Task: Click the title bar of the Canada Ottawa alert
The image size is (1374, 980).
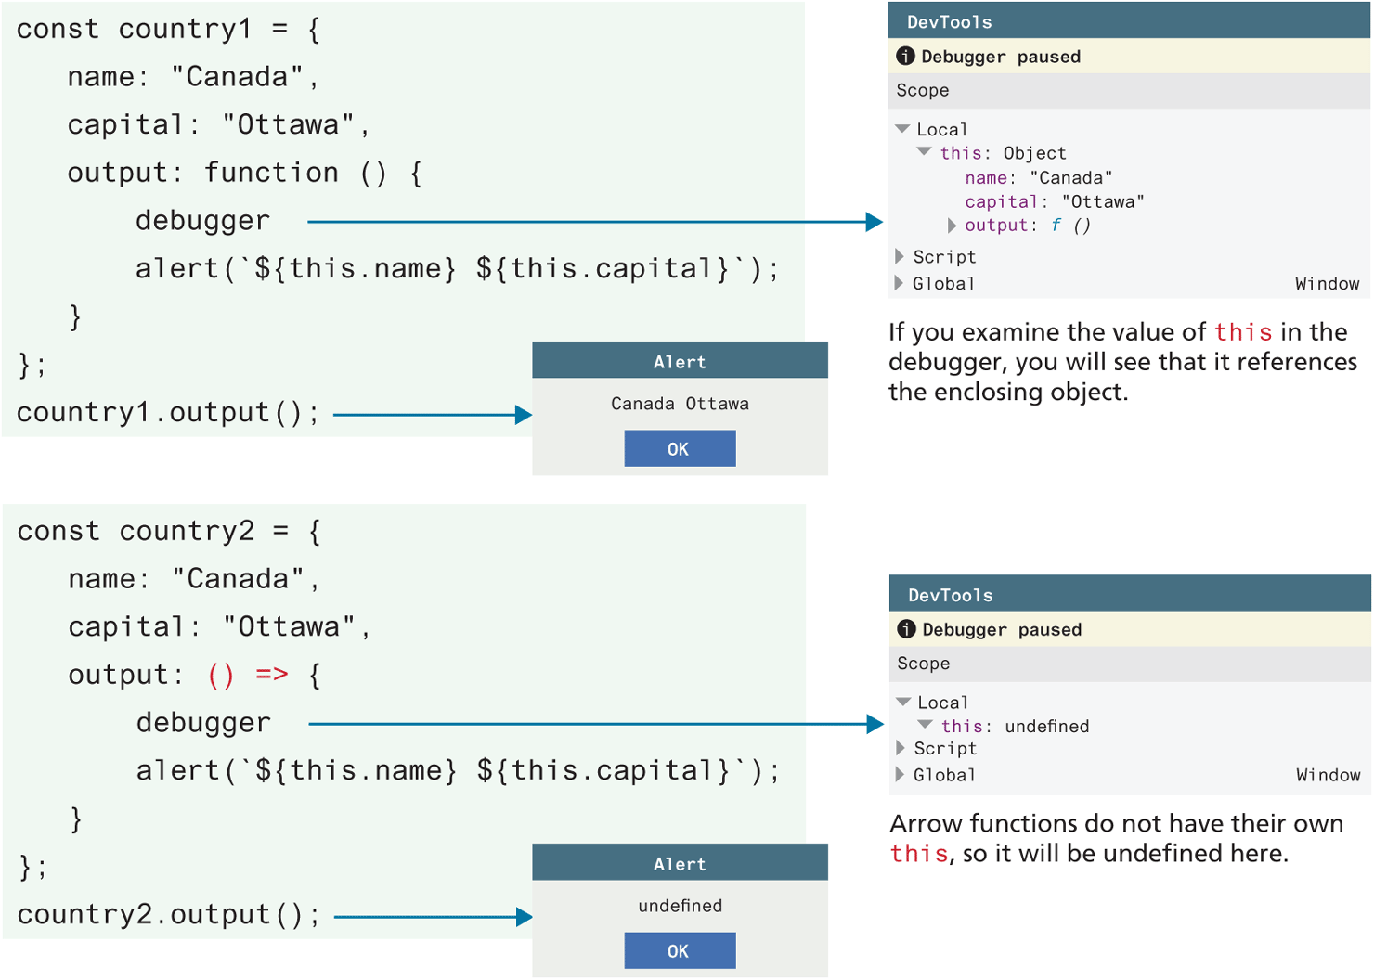Action: point(680,362)
